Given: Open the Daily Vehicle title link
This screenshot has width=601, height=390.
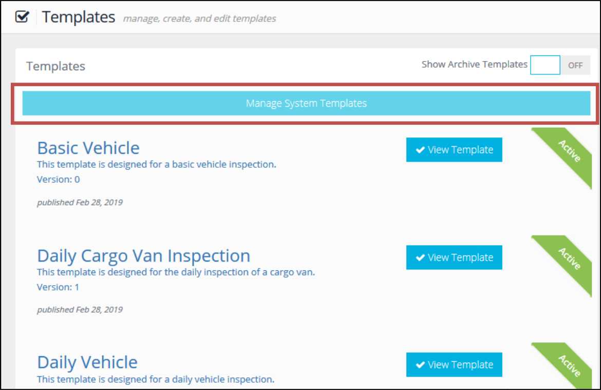Looking at the screenshot, I should coord(87,362).
